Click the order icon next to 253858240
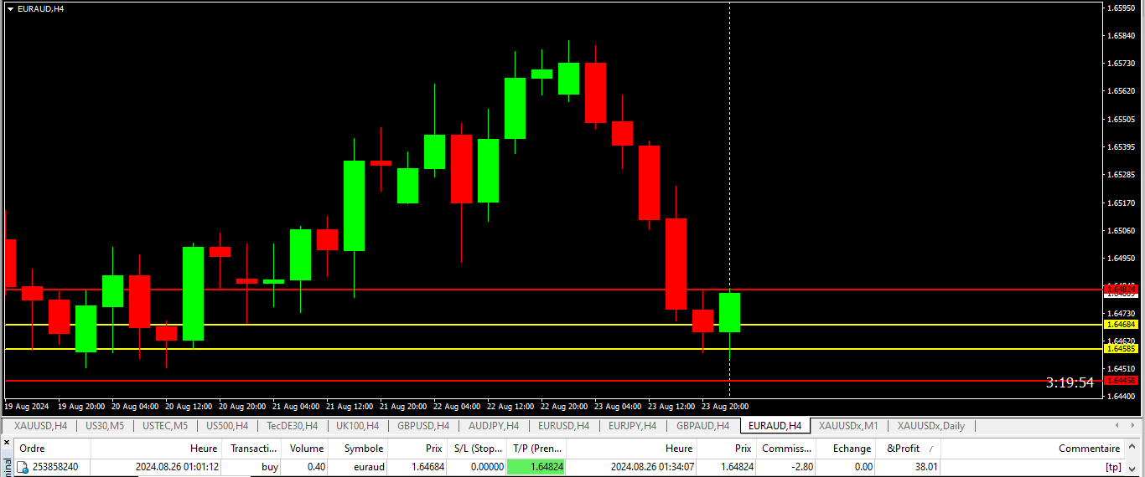 [x=23, y=467]
